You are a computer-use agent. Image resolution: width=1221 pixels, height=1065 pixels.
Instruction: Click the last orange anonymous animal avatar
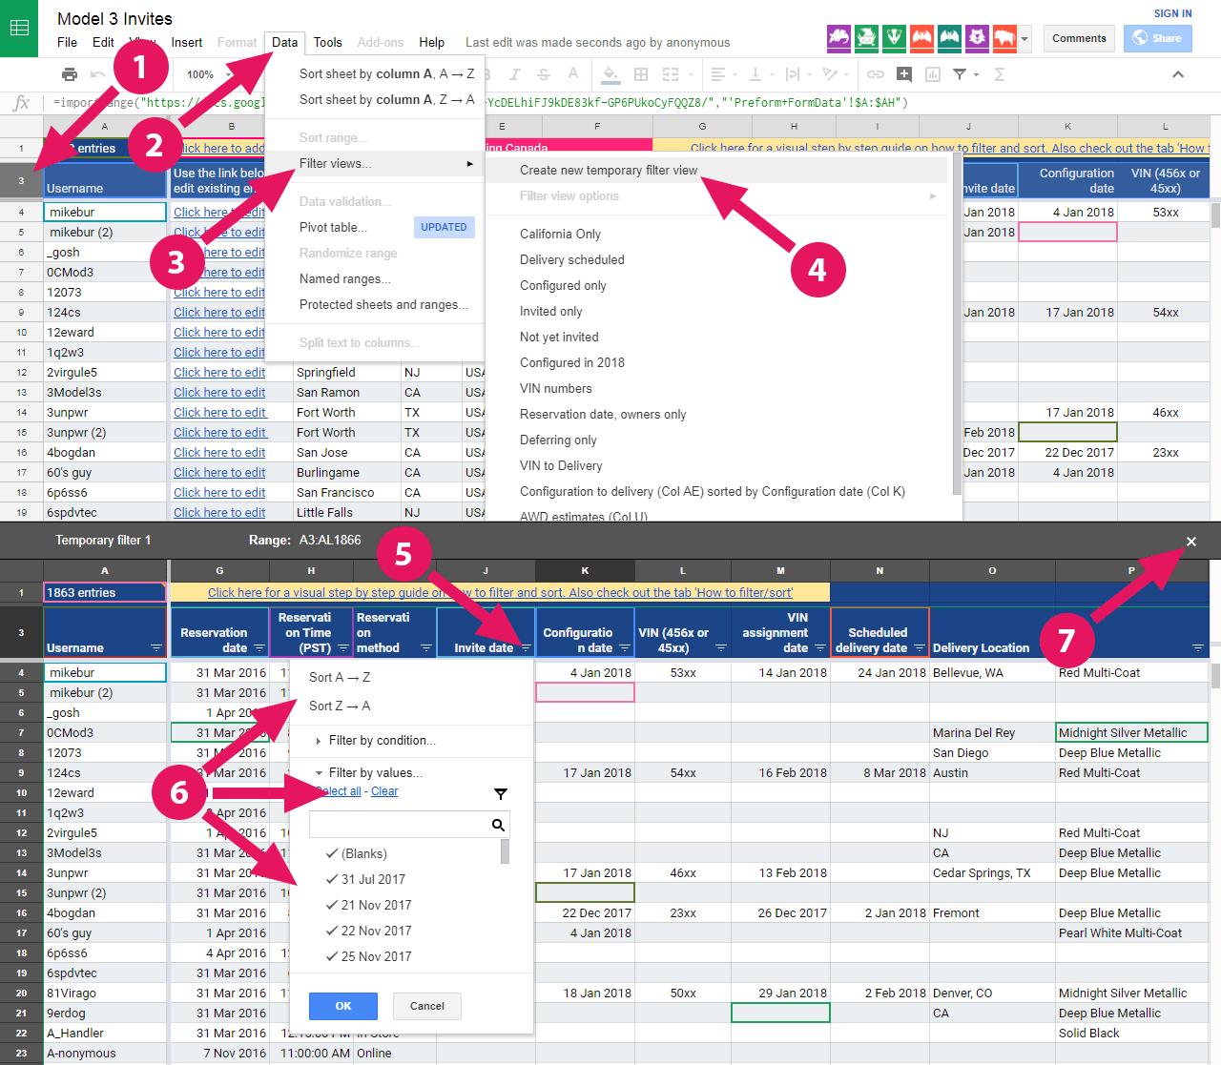[1004, 38]
